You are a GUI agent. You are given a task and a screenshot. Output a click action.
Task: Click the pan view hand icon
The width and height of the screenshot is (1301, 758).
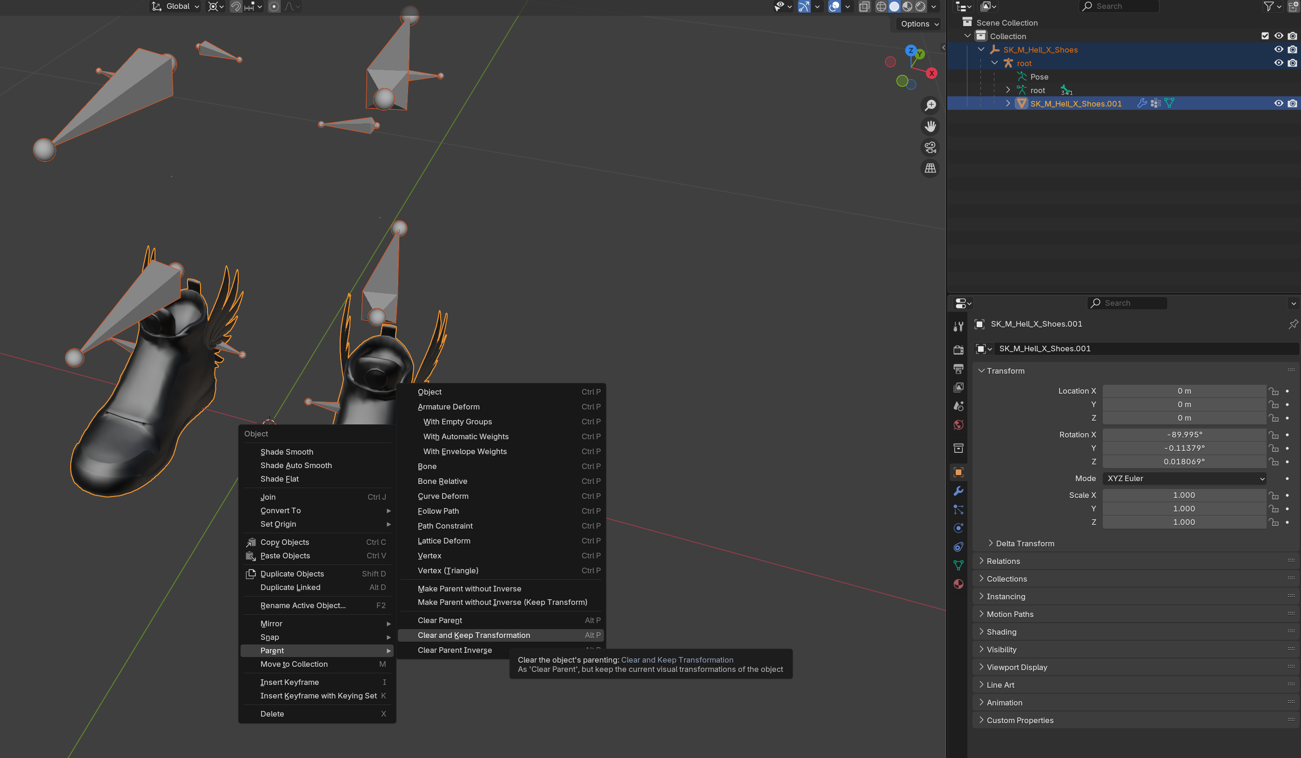[930, 127]
